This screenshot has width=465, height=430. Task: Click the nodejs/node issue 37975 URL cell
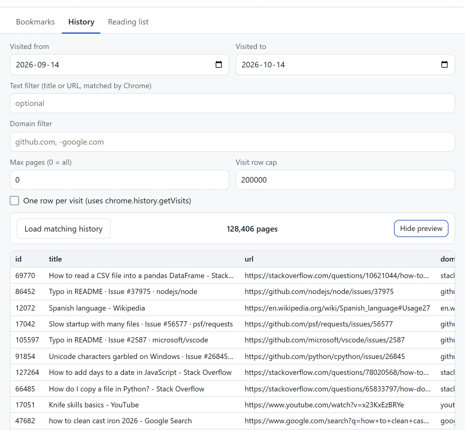click(319, 291)
